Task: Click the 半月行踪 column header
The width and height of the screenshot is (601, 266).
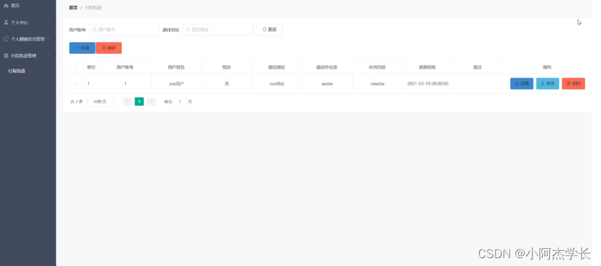Action: [x=377, y=67]
